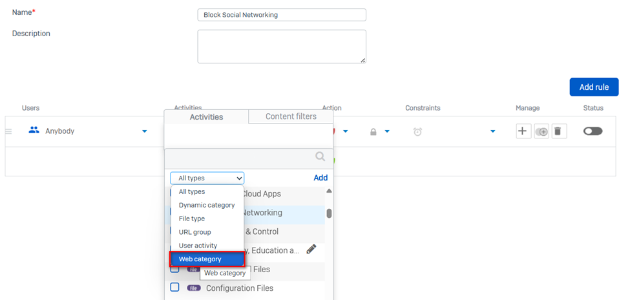Viewport: 630px width, 300px height.
Task: Click the padlock HTTPS action icon
Action: pyautogui.click(x=373, y=132)
